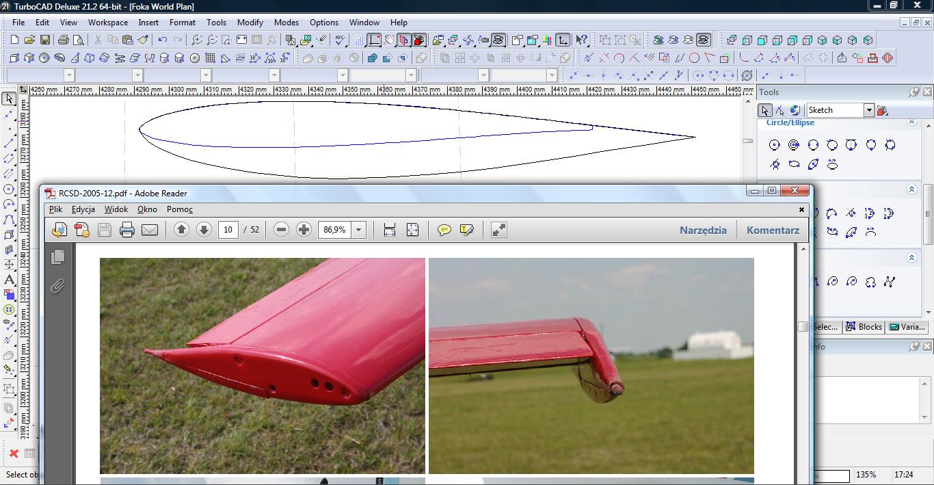Screen dimensions: 934x485
Task: Open attachments paperclip panel in Reader
Action: 57,286
